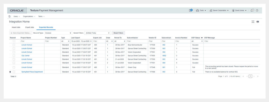This screenshot has height=102, width=269.
Task: Check Resend for Lincoln School vendor 177550 draw 2 row
Action: click(14, 59)
